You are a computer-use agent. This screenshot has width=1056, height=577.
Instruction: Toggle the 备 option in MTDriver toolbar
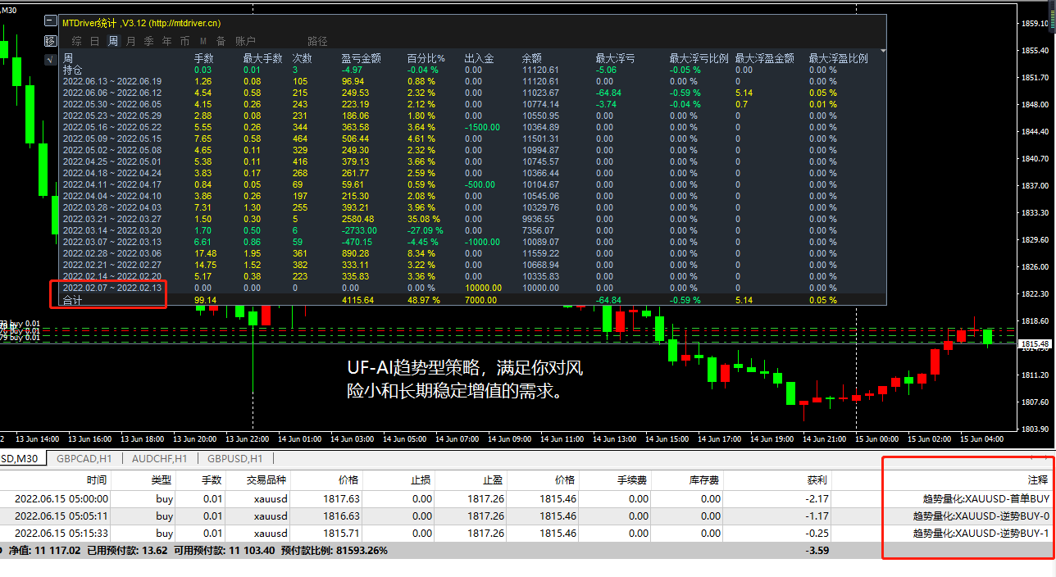coord(220,40)
